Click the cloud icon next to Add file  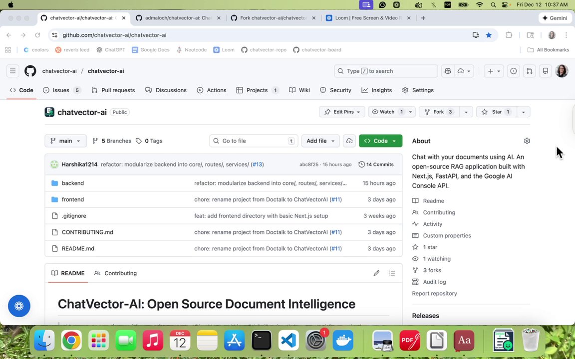[349, 141]
